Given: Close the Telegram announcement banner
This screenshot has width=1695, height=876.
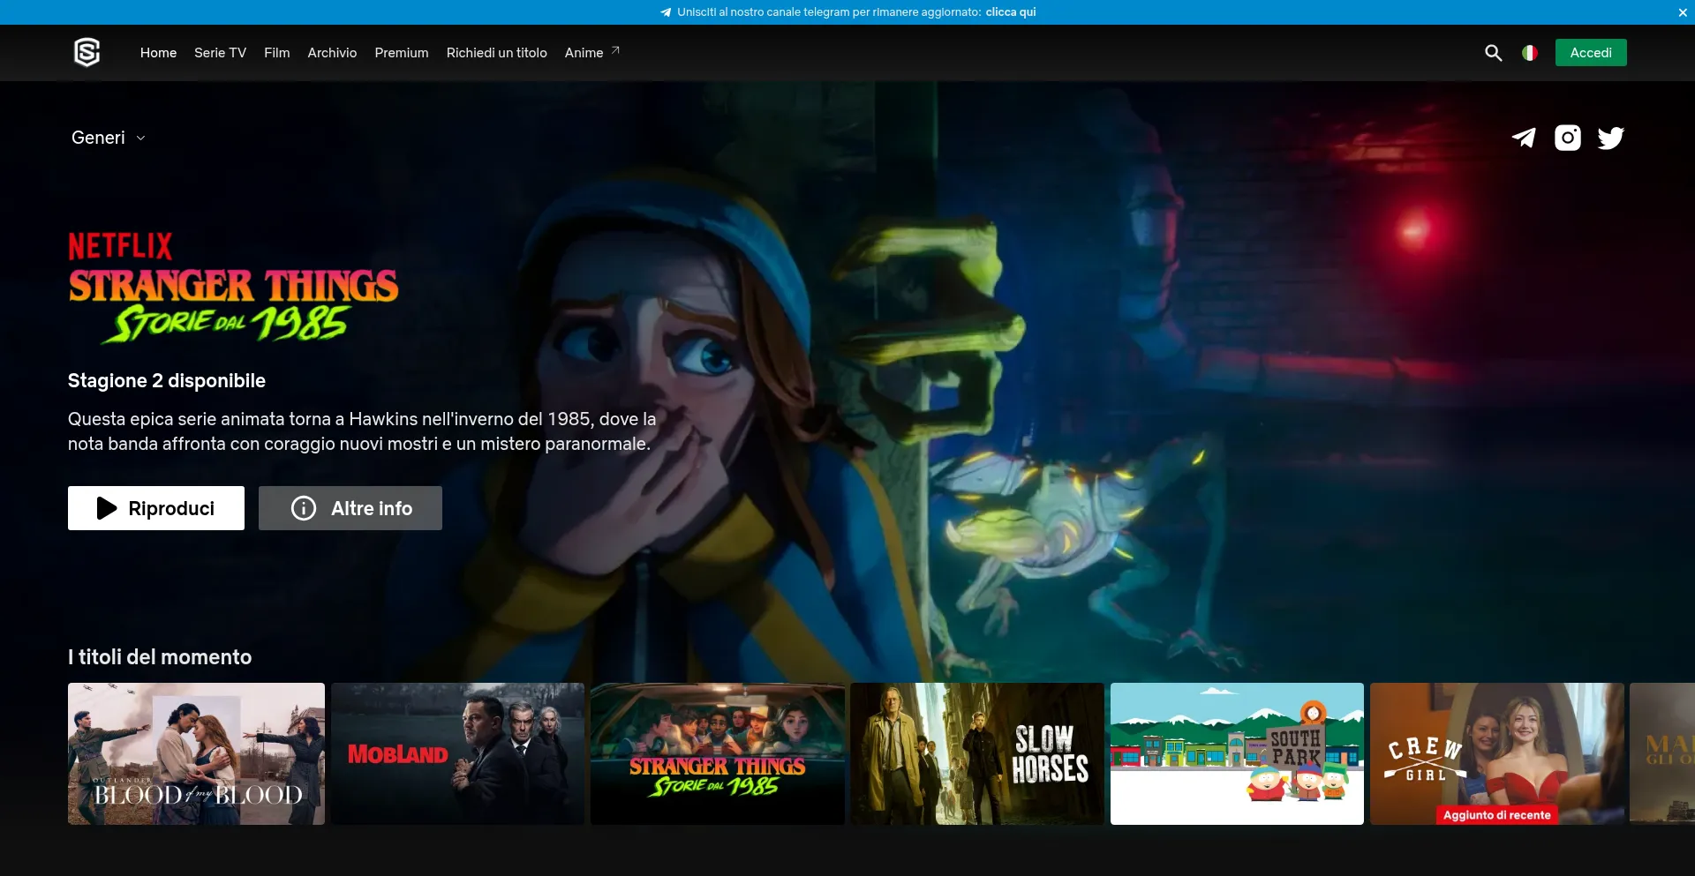Looking at the screenshot, I should 1683,12.
